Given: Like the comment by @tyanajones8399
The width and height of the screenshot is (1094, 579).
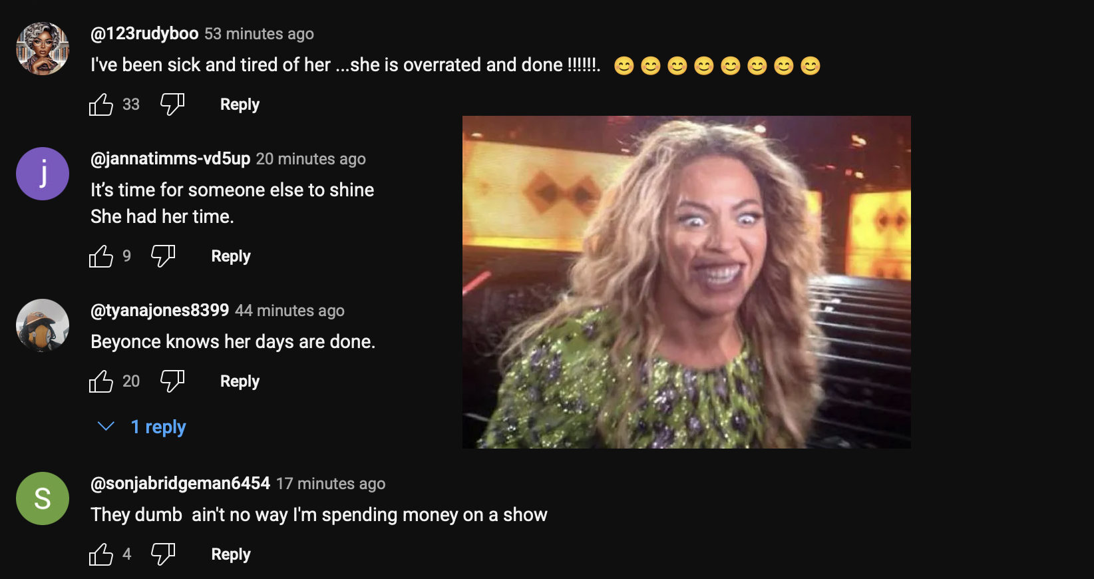Looking at the screenshot, I should click(x=101, y=381).
